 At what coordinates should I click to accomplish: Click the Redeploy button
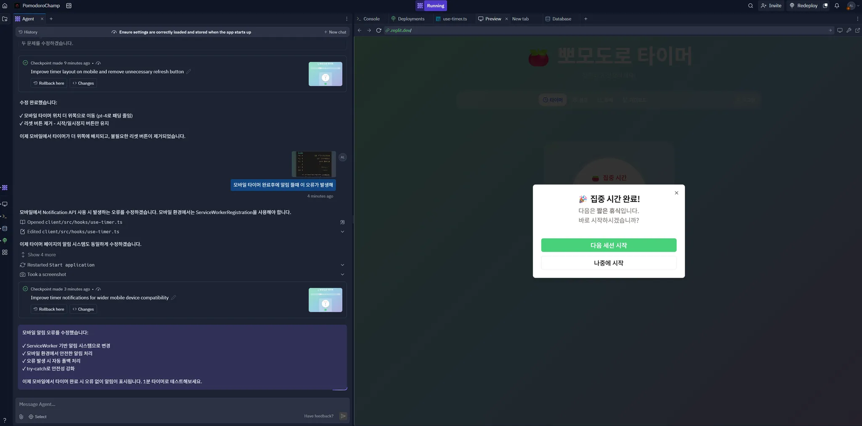[803, 6]
